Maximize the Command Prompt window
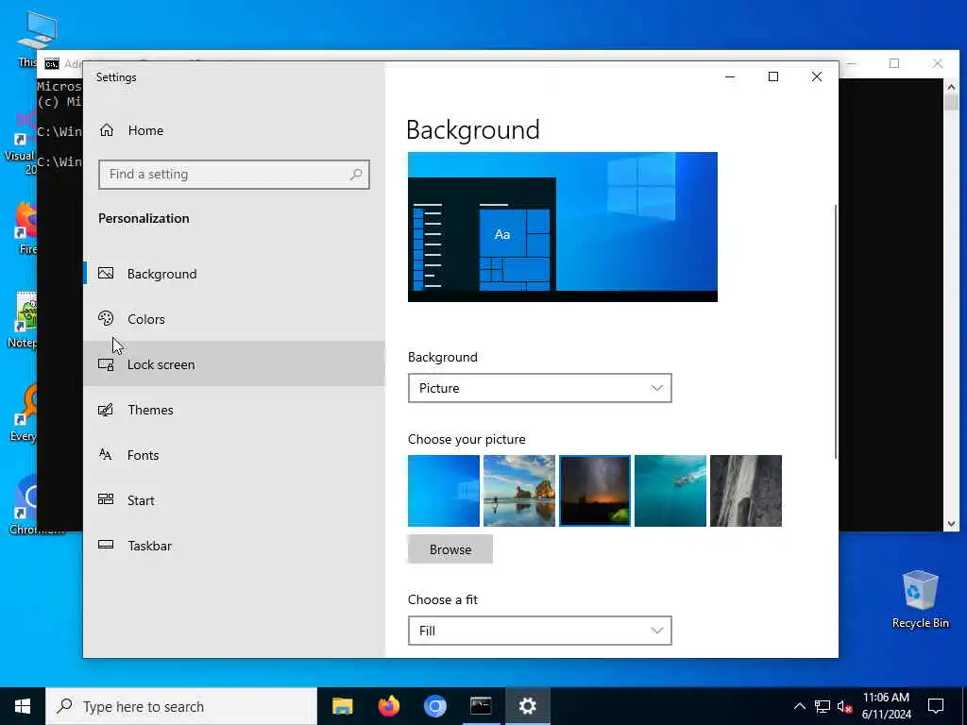967x725 pixels. pyautogui.click(x=894, y=63)
